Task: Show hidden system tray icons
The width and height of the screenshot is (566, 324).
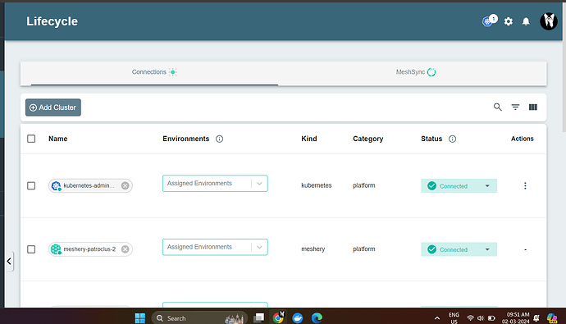Action: (x=437, y=318)
